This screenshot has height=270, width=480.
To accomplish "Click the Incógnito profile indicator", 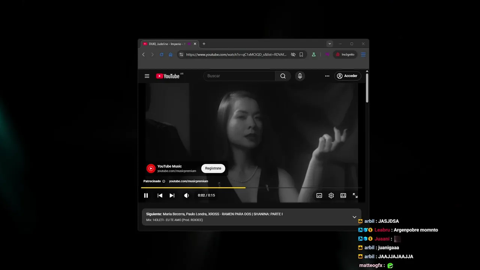I will pos(345,54).
